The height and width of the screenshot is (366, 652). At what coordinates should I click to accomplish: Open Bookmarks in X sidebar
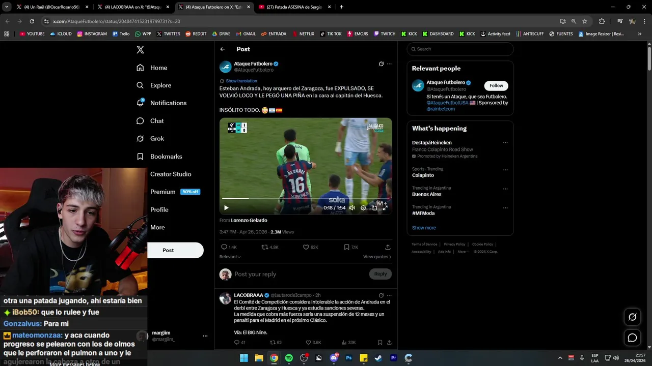pyautogui.click(x=159, y=157)
